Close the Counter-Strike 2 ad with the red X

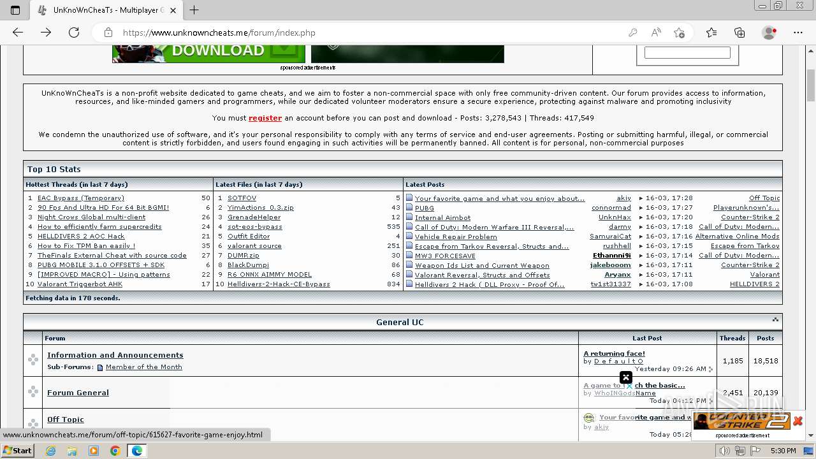(798, 421)
